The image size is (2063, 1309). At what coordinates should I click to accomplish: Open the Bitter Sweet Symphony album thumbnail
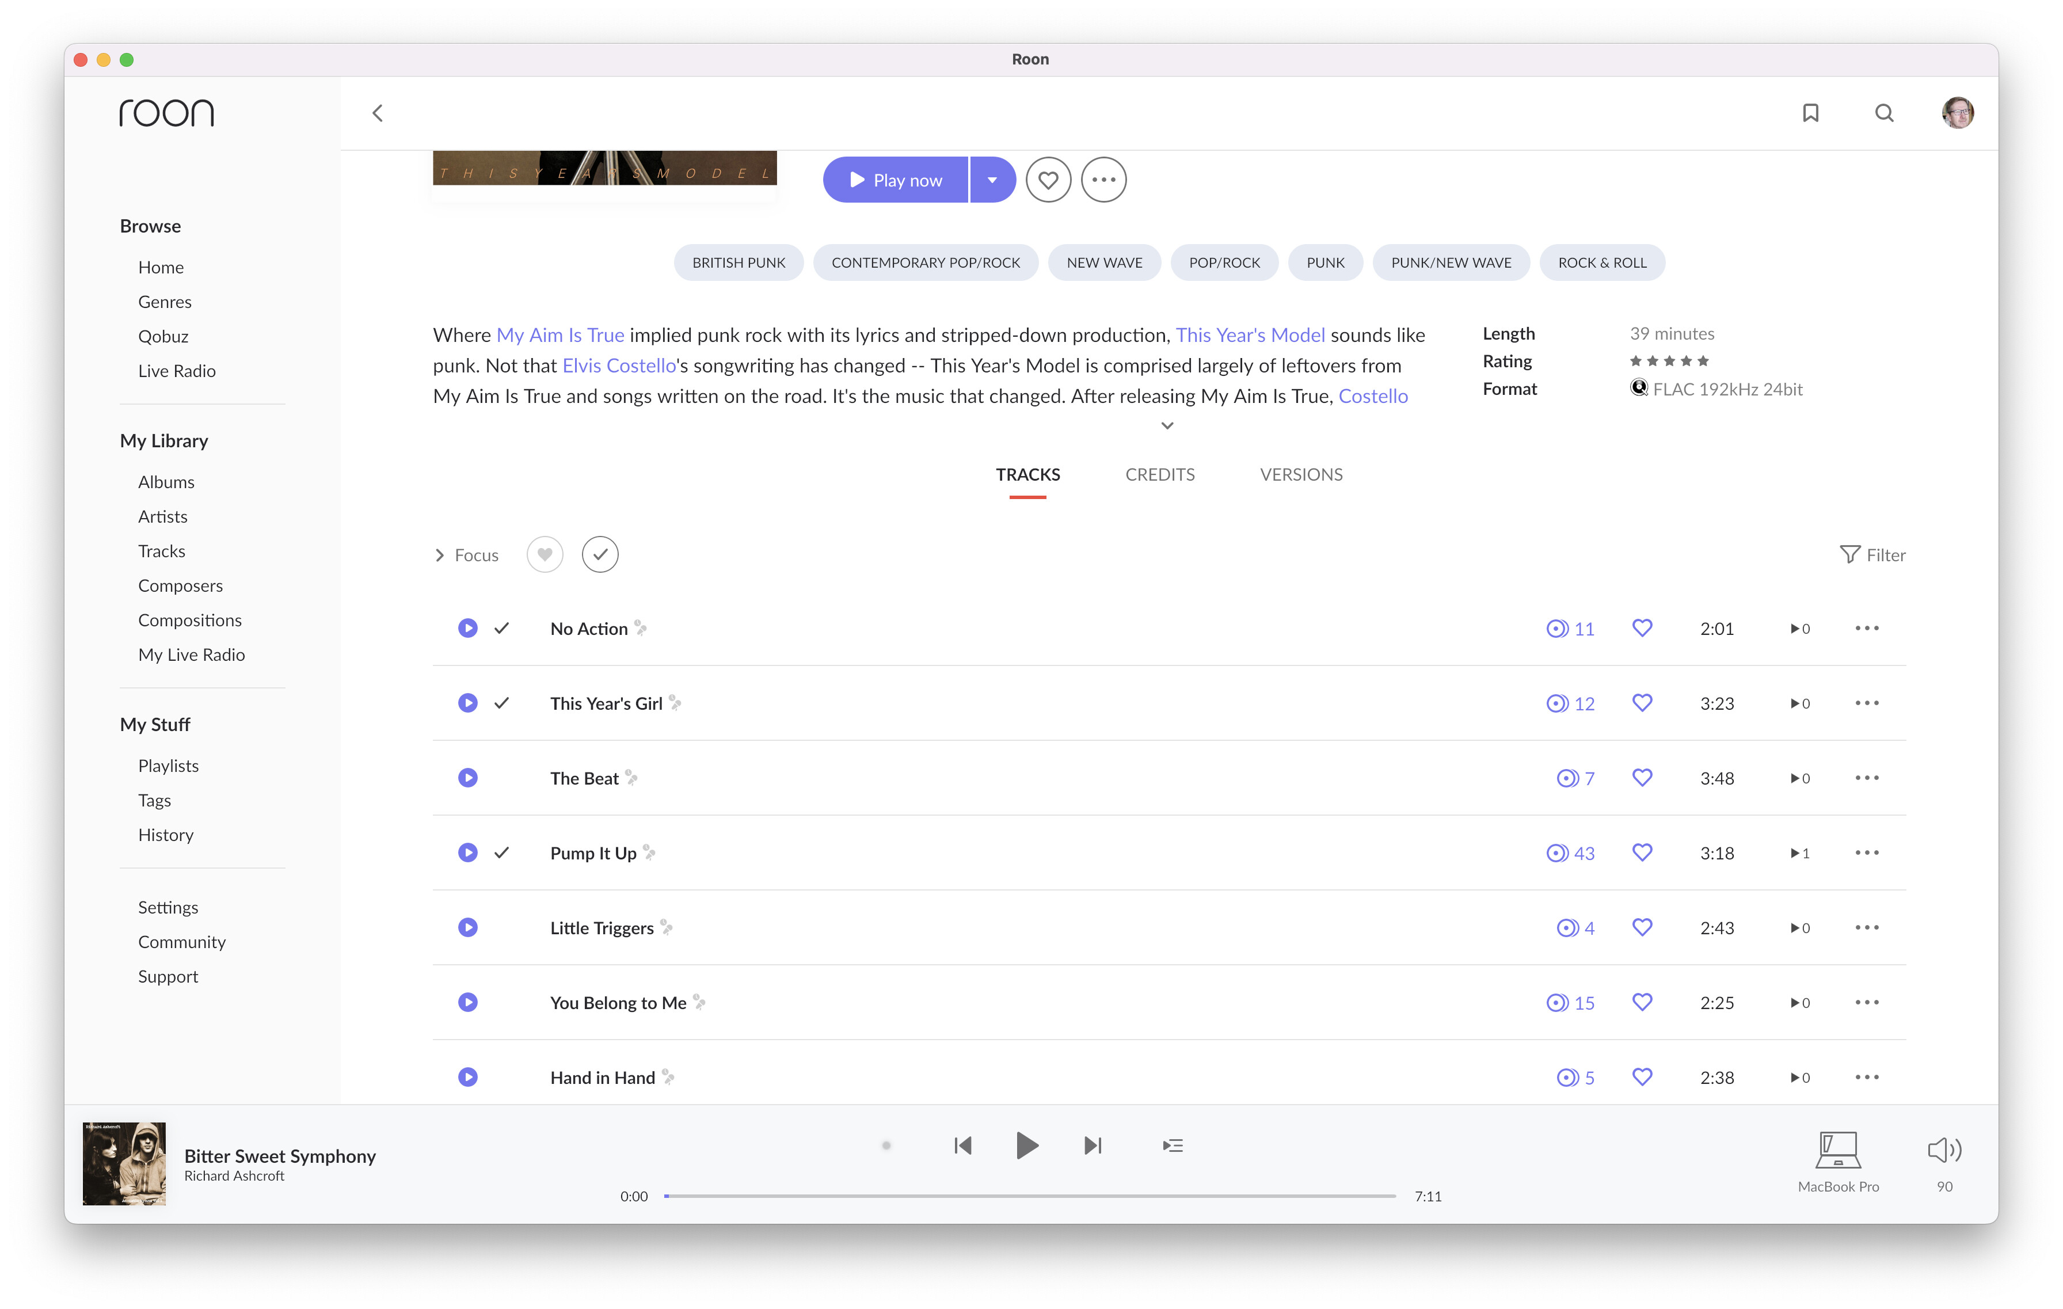tap(124, 1163)
